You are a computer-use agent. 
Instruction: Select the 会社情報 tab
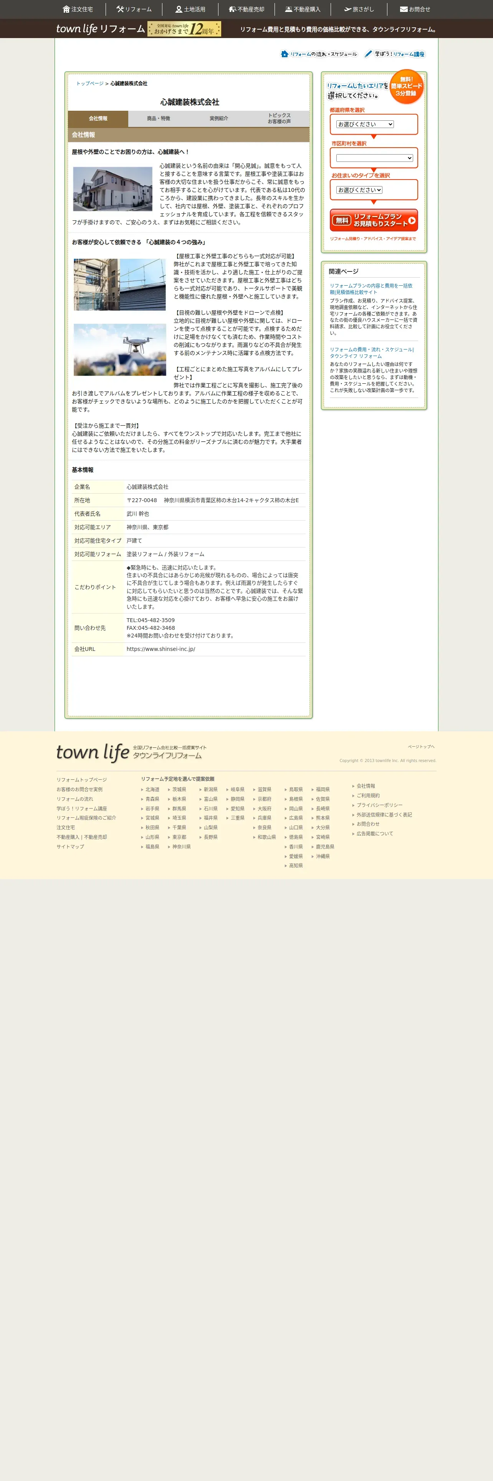[x=98, y=118]
